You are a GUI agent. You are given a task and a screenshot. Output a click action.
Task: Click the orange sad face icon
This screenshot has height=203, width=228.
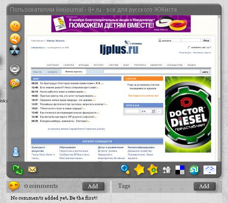[x=15, y=39]
